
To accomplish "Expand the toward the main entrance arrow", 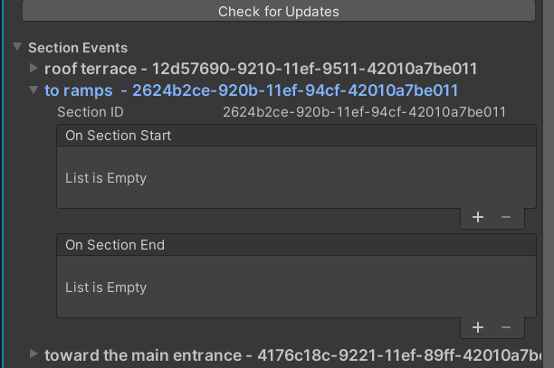I will tap(33, 355).
